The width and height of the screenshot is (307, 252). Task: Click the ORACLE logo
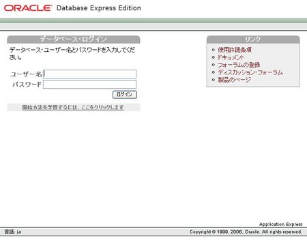click(28, 8)
